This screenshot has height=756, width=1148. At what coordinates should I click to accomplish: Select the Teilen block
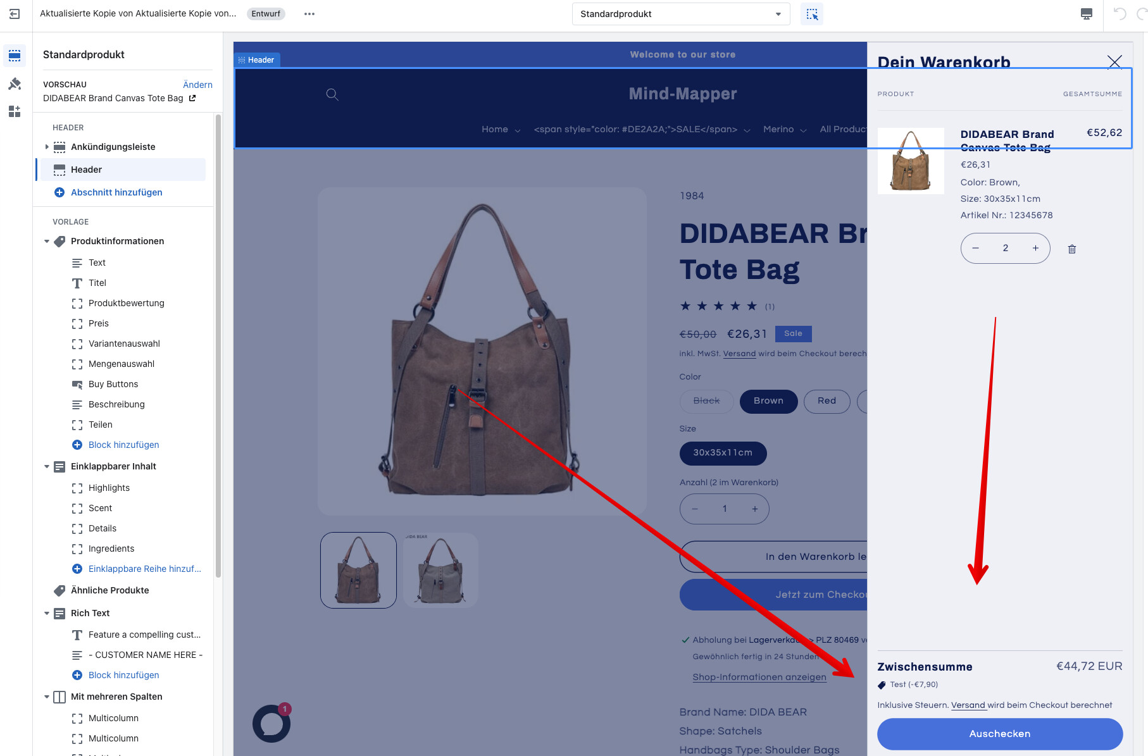(101, 424)
